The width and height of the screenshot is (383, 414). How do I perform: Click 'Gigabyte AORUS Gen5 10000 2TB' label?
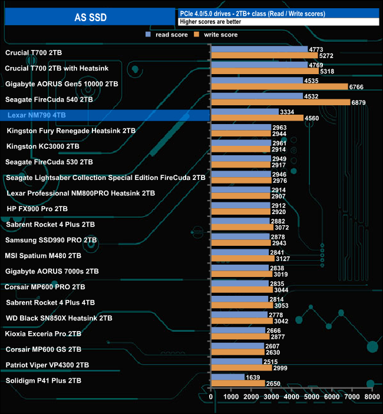pos(62,84)
